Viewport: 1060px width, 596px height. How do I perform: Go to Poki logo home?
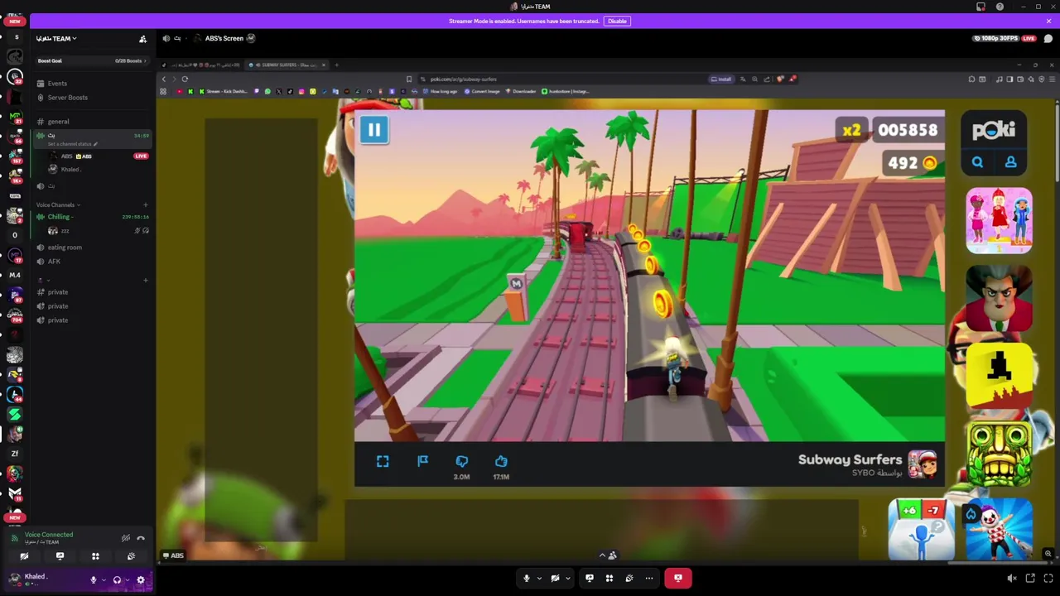[x=994, y=130]
